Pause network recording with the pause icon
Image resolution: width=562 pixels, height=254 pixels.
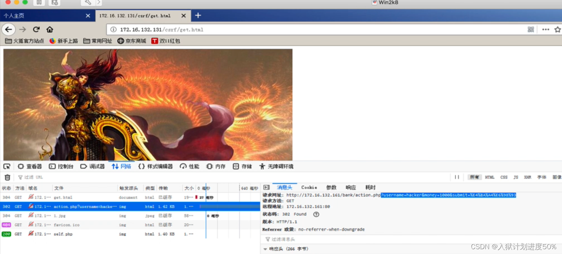pyautogui.click(x=457, y=177)
